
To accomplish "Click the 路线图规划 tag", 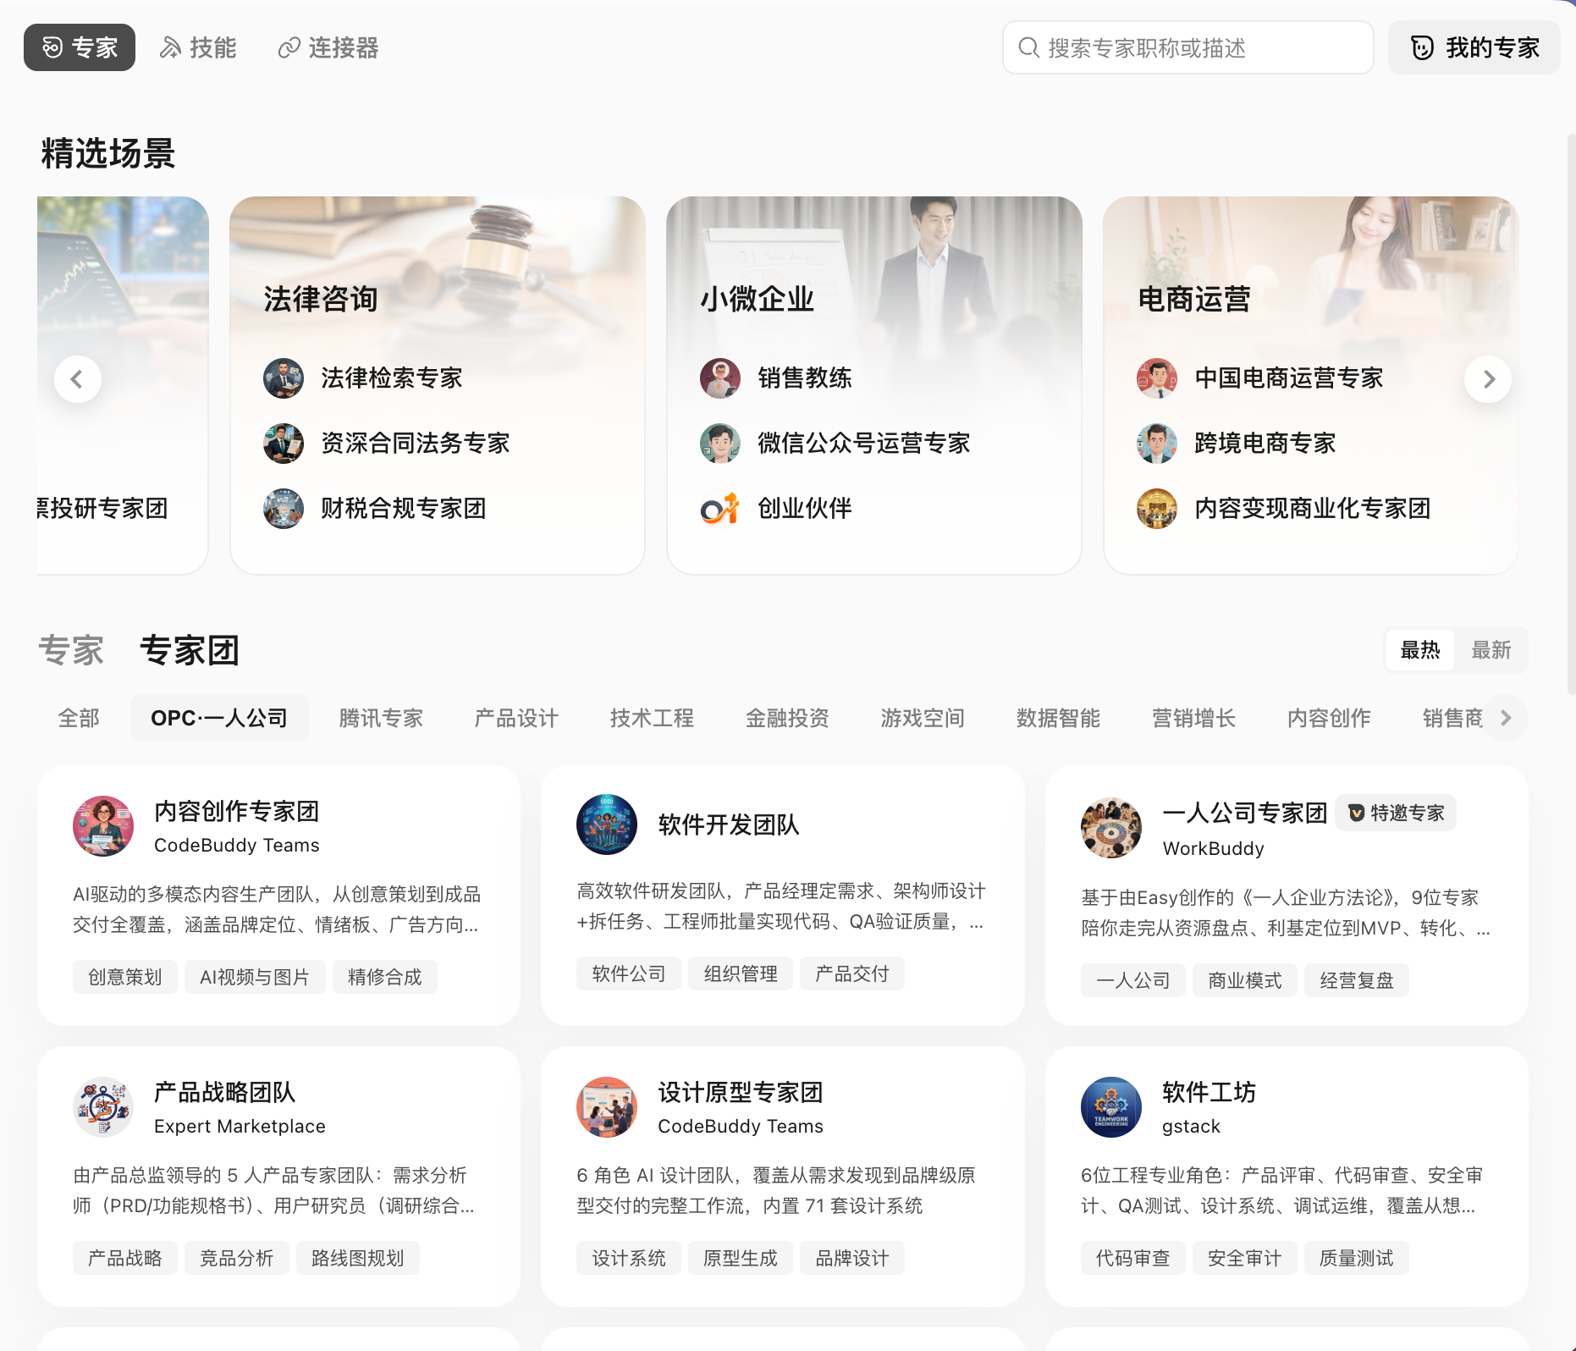I will [358, 1258].
